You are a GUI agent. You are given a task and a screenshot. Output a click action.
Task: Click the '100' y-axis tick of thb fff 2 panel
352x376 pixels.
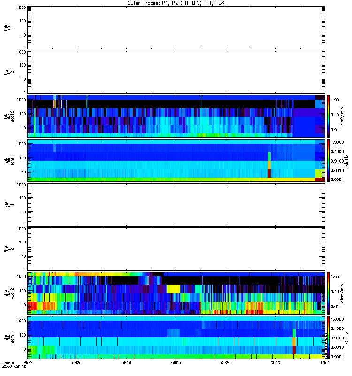click(x=23, y=65)
